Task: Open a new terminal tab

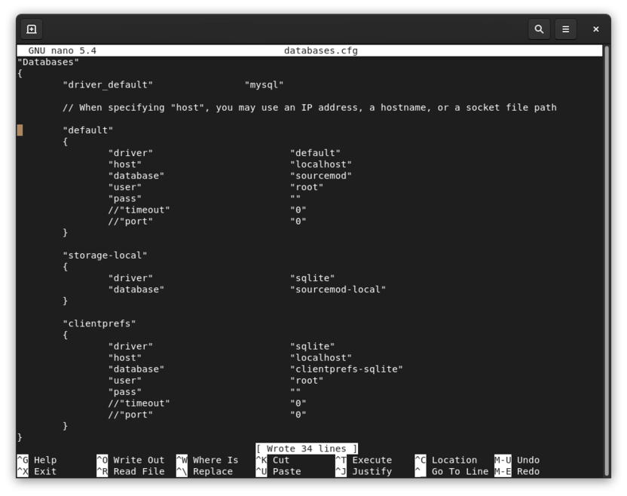Action: (x=30, y=29)
